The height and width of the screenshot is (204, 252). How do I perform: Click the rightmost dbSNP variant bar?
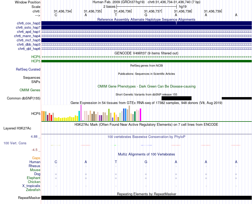point(237,98)
